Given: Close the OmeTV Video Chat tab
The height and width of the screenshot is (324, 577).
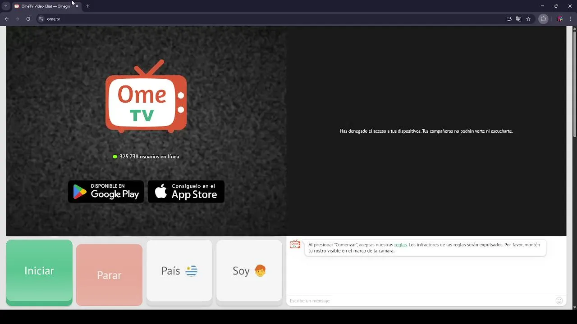Looking at the screenshot, I should coord(77,6).
